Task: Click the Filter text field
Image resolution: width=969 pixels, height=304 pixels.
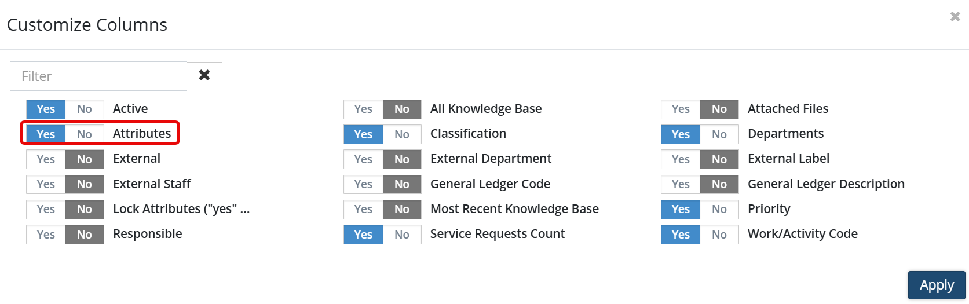Action: coord(98,76)
